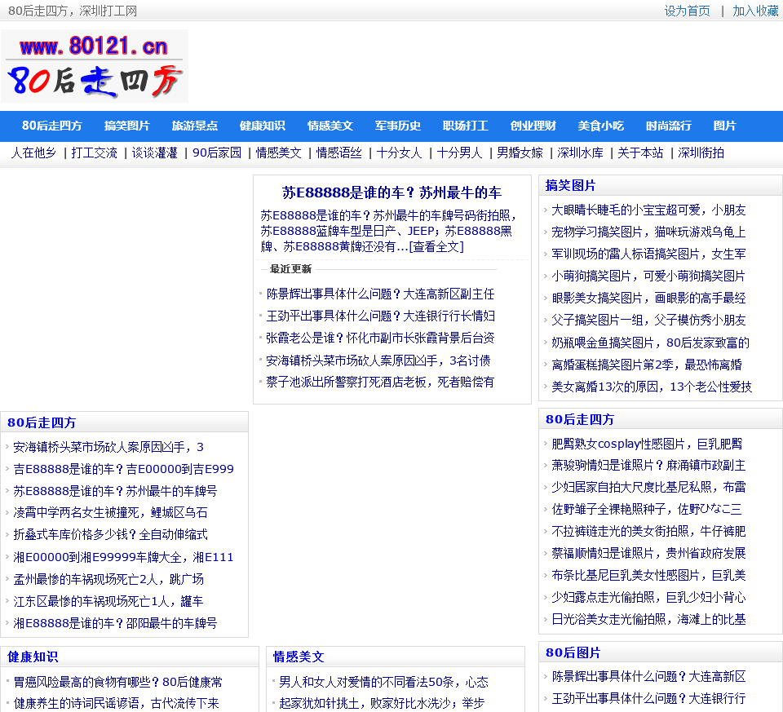
Task: Click 图片 at end of blue navigation bar
Action: click(x=724, y=126)
